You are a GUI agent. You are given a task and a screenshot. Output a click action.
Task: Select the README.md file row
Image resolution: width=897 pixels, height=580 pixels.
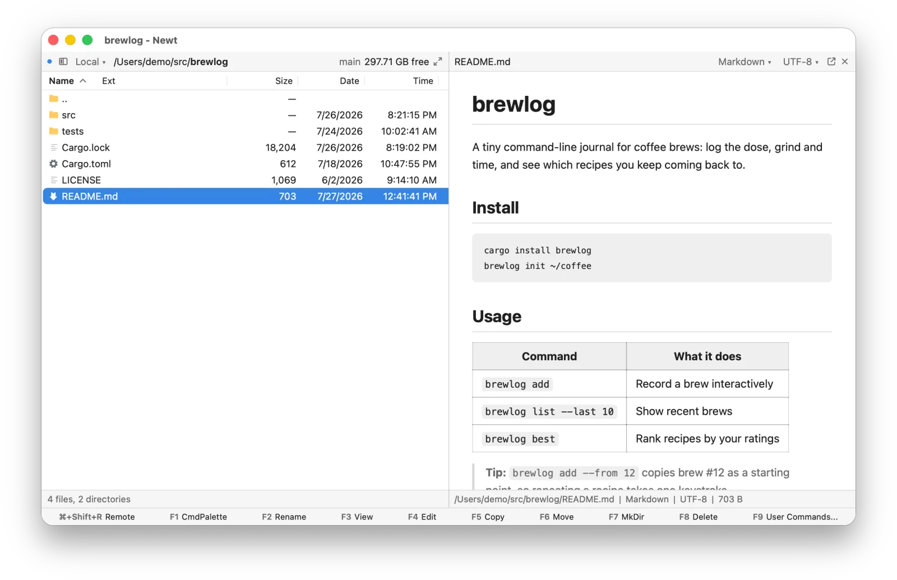[x=246, y=196]
